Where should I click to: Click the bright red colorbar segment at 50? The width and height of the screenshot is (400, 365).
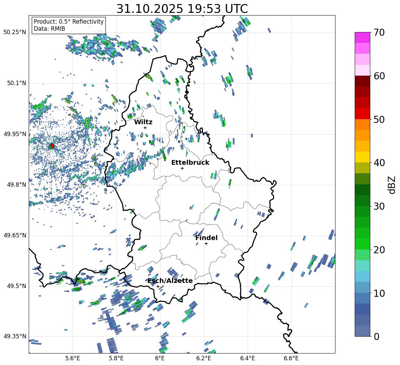coord(362,114)
